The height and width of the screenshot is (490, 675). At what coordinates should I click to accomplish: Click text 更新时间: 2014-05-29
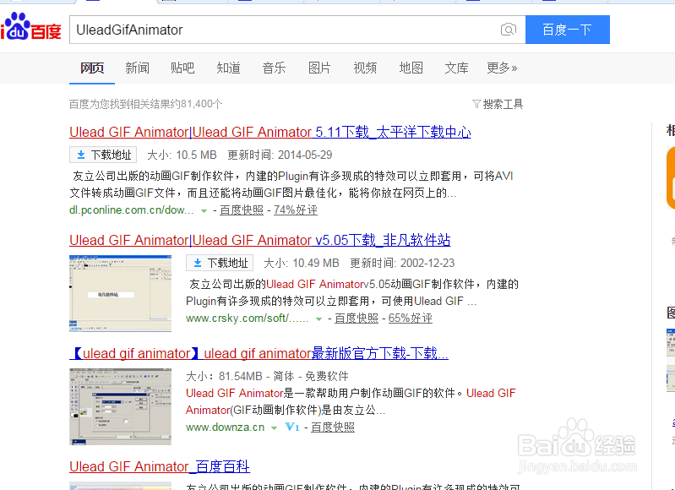pyautogui.click(x=280, y=155)
